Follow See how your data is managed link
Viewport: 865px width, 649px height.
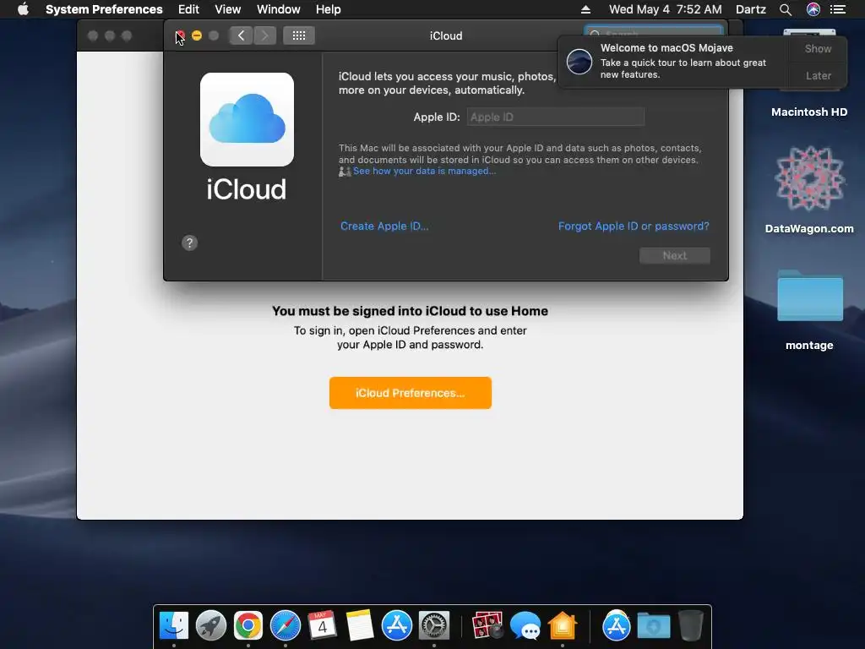tap(424, 171)
